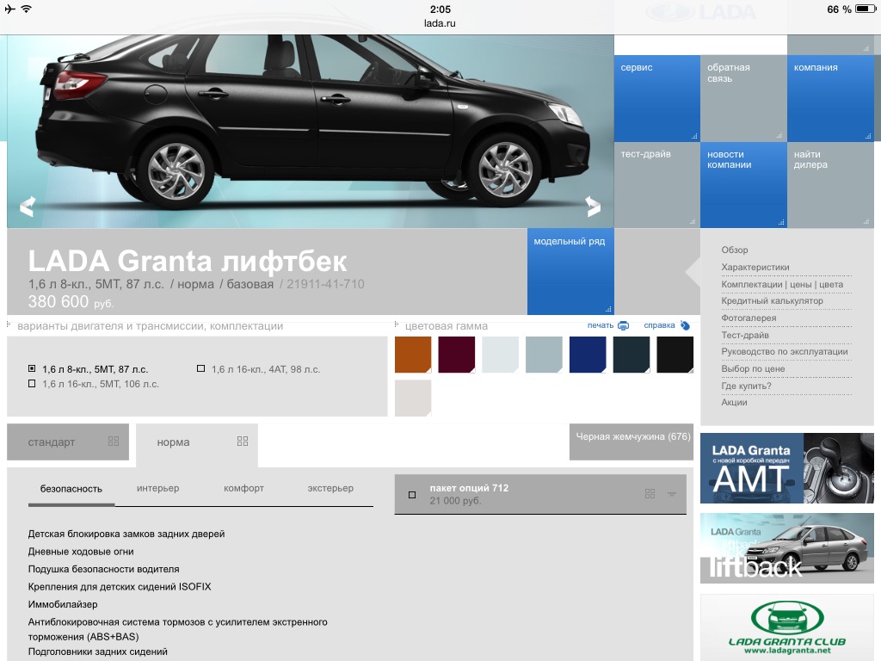Open Кредитный калькулятор link in sidebar
The height and width of the screenshot is (661, 881).
pos(772,301)
